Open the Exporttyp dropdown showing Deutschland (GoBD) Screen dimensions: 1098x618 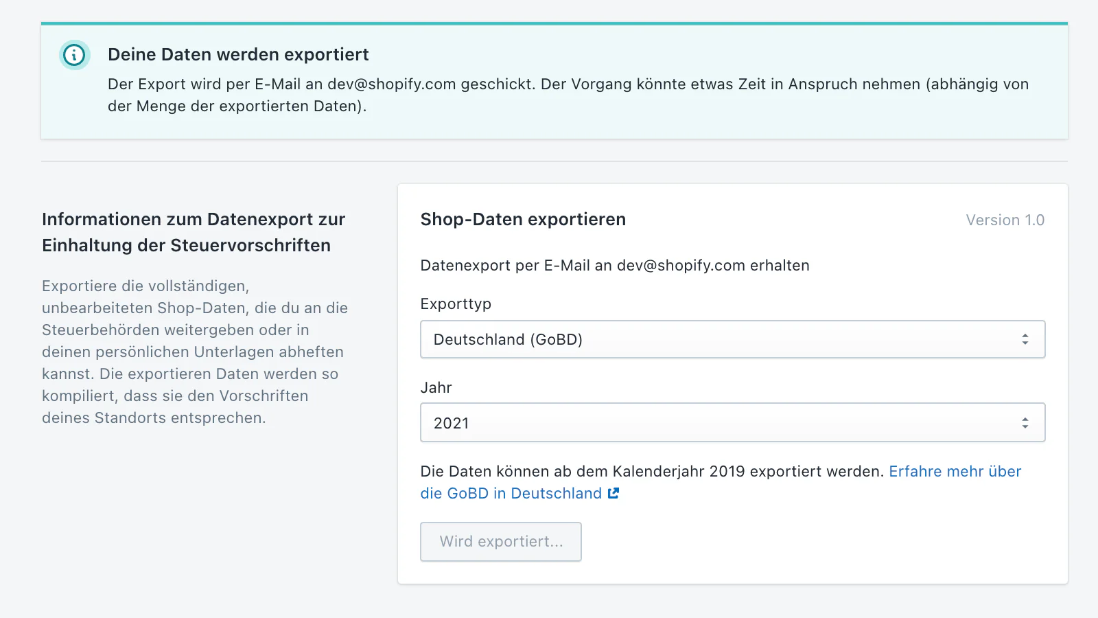(x=732, y=339)
